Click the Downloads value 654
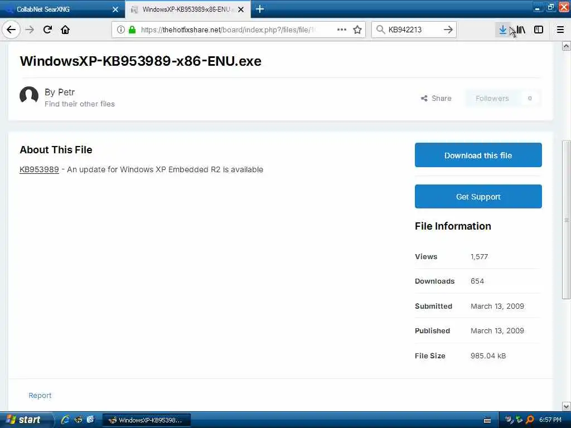This screenshot has height=428, width=571. pyautogui.click(x=477, y=281)
